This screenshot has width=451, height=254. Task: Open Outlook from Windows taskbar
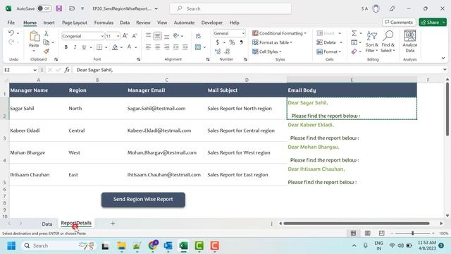[x=168, y=246]
